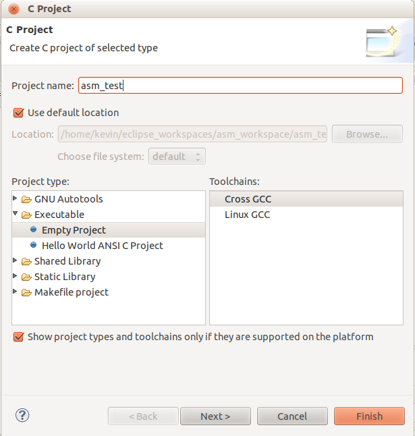Image resolution: width=415 pixels, height=436 pixels.
Task: Expand the Makefile project tree node
Action: tap(15, 292)
